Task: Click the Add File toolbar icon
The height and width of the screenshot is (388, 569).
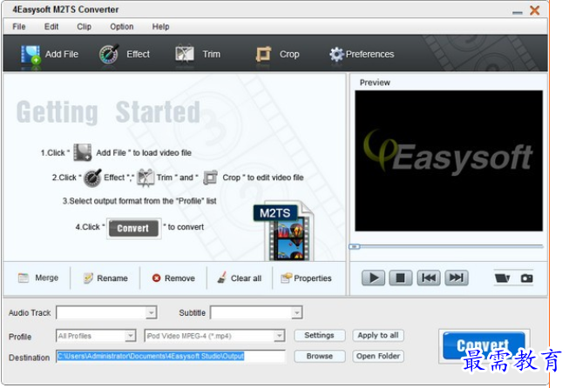Action: (x=30, y=54)
